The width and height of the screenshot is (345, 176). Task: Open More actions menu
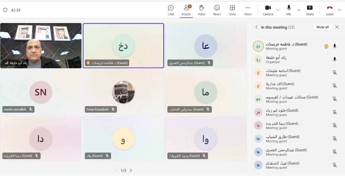[x=248, y=10]
